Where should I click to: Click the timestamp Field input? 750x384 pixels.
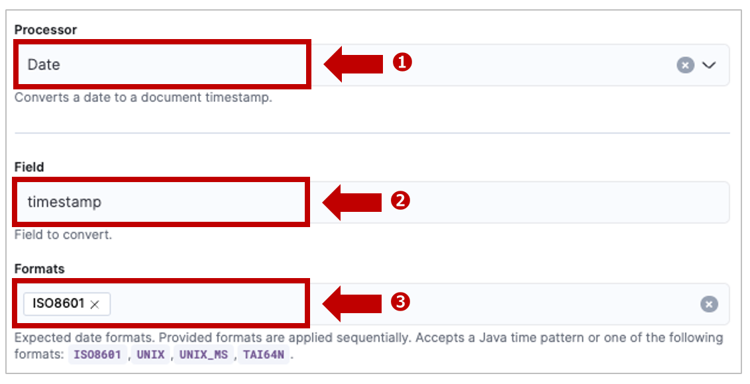(x=372, y=203)
